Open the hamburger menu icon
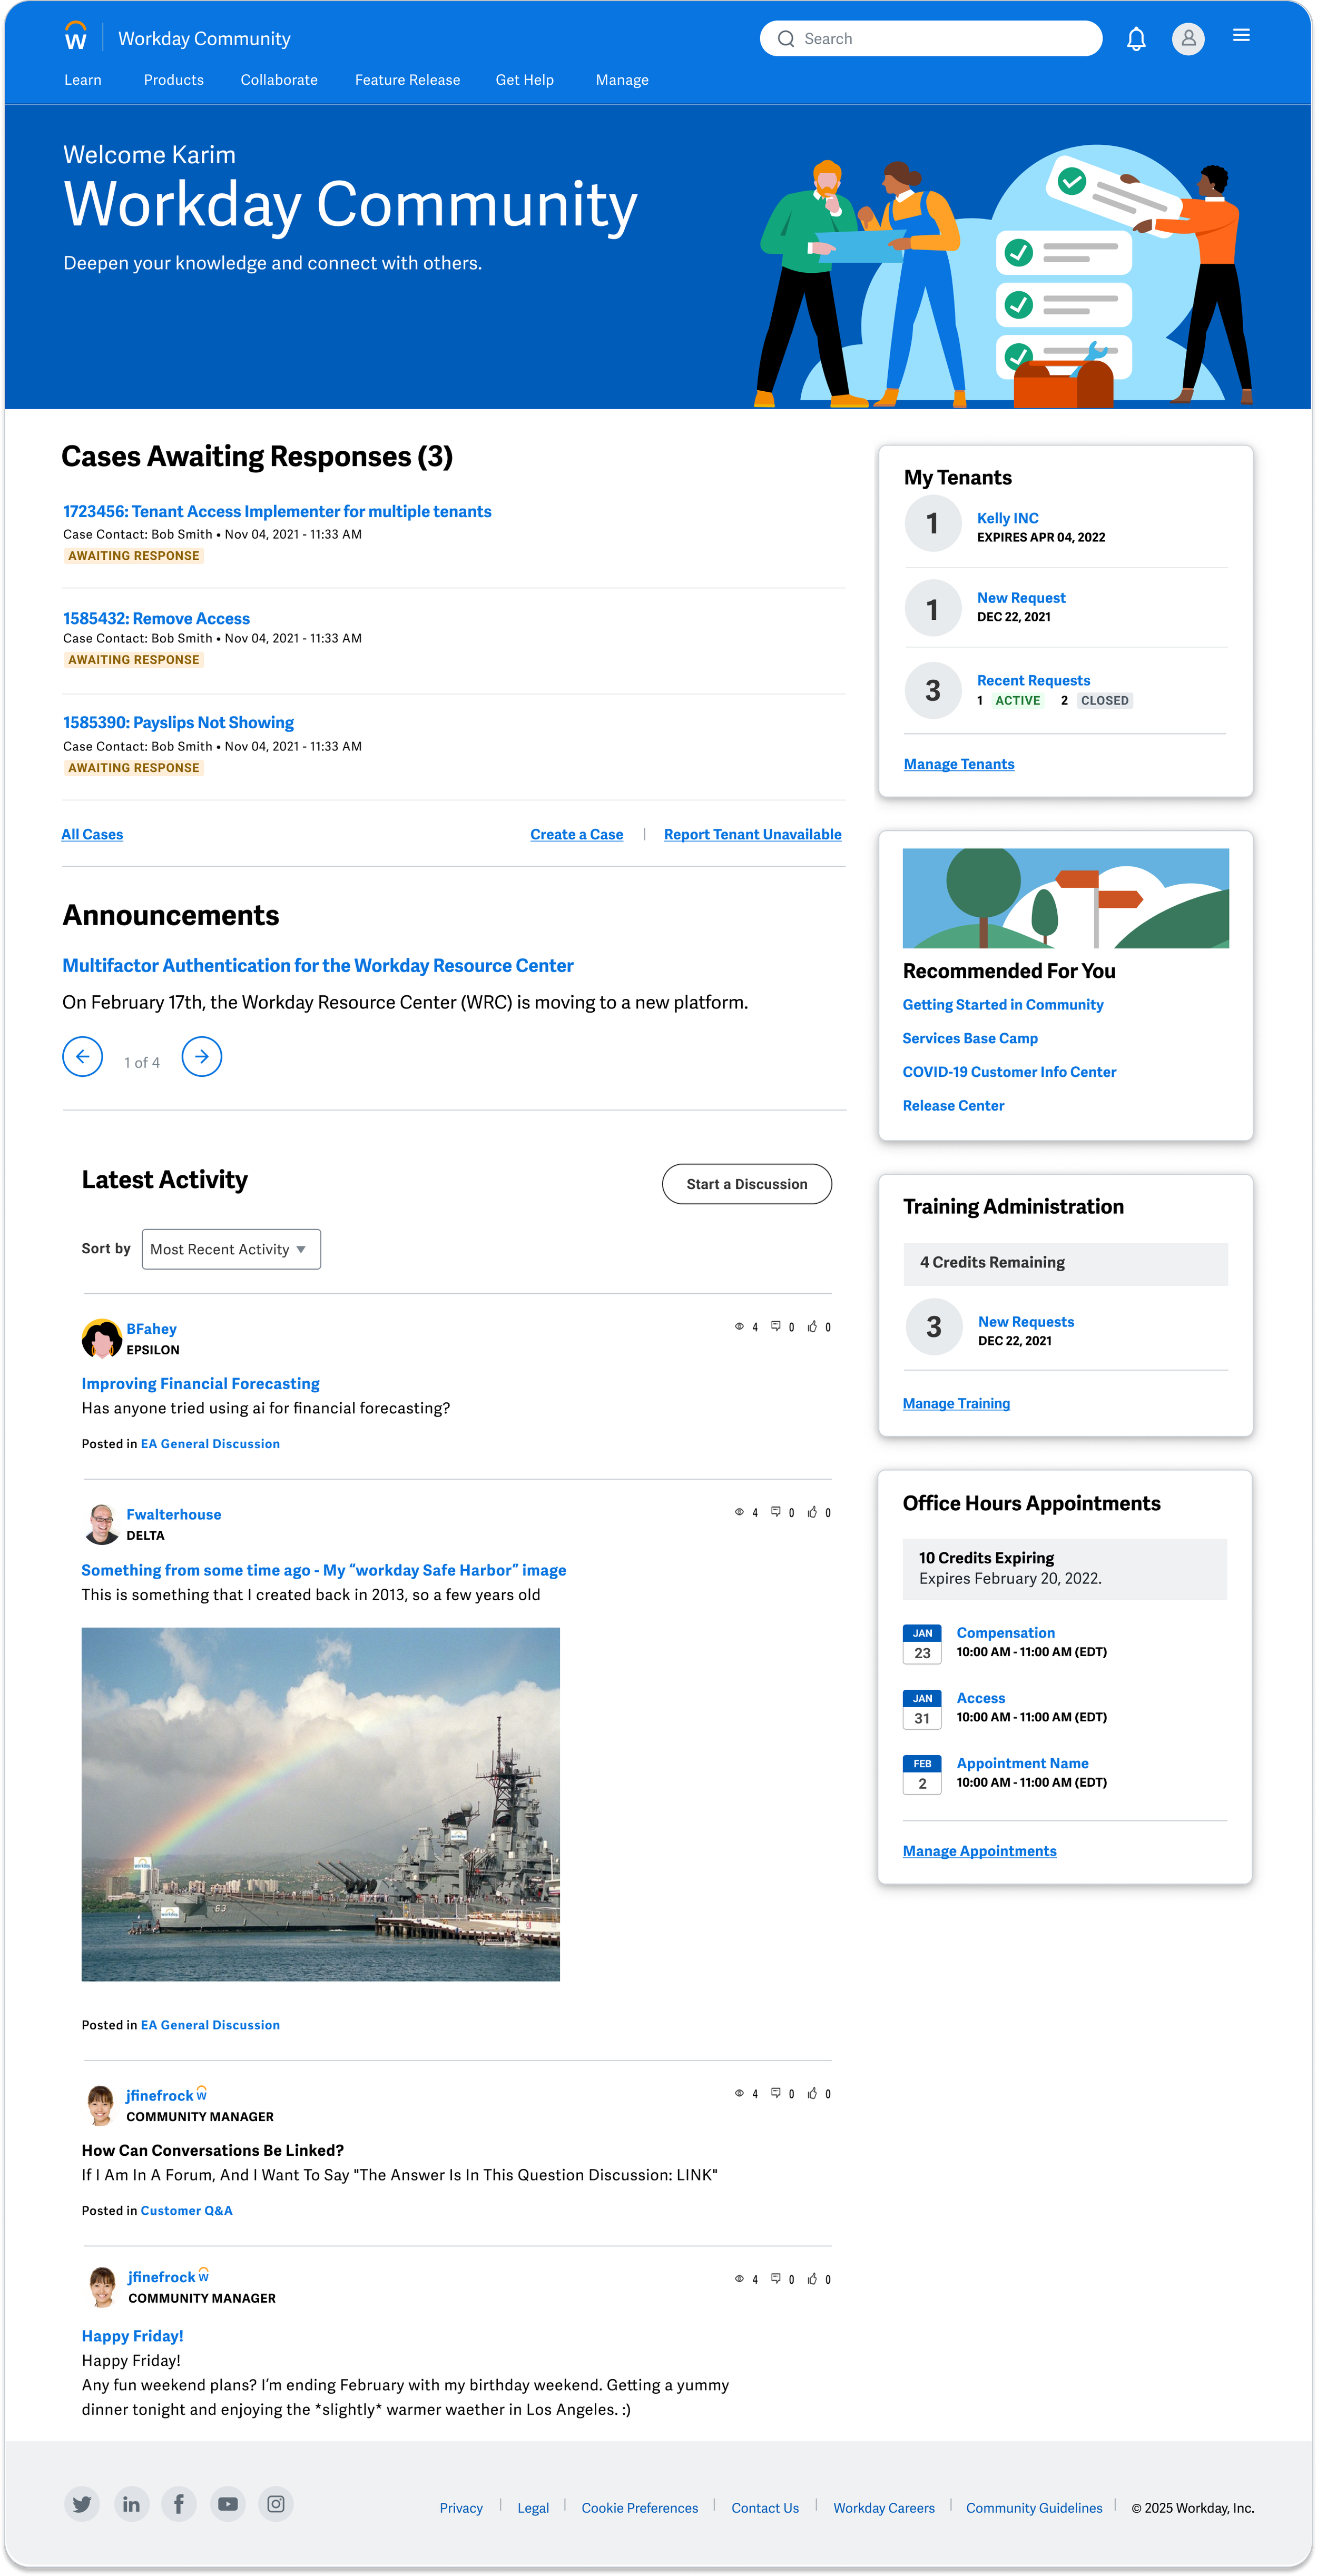Image resolution: width=1317 pixels, height=2576 pixels. 1241,36
